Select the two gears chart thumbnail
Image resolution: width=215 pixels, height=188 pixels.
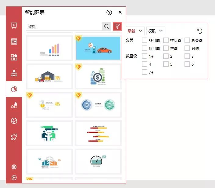98,105
